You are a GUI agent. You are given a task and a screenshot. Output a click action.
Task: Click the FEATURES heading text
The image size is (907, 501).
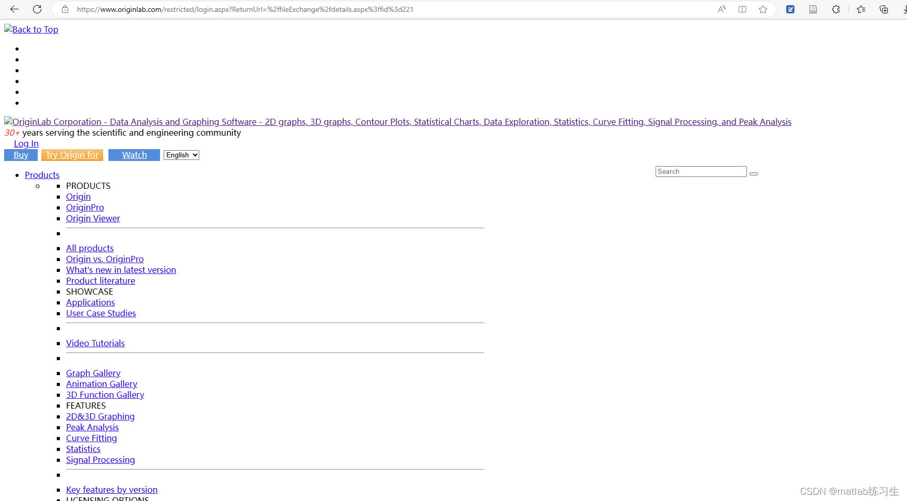(x=86, y=406)
